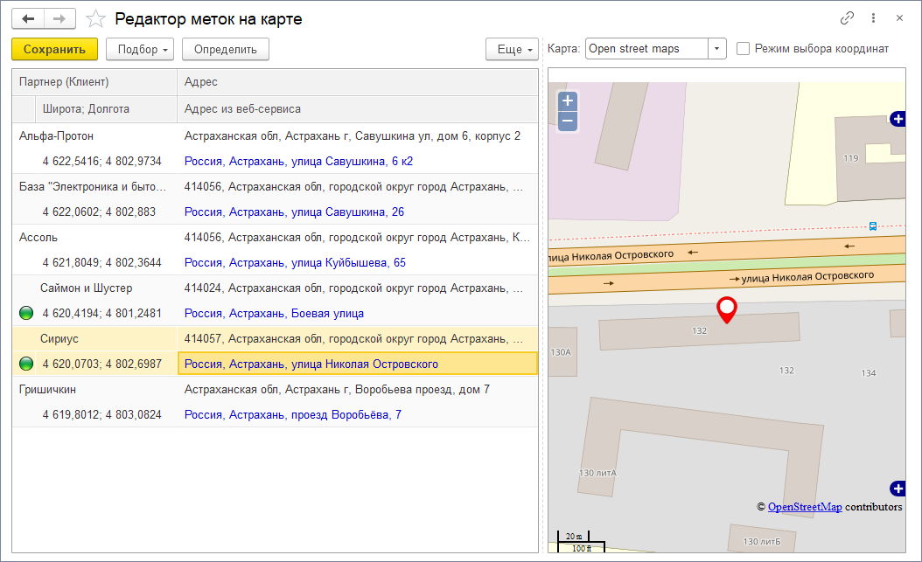Copy link using the chain icon
Image resolution: width=922 pixels, height=562 pixels.
pos(847,18)
